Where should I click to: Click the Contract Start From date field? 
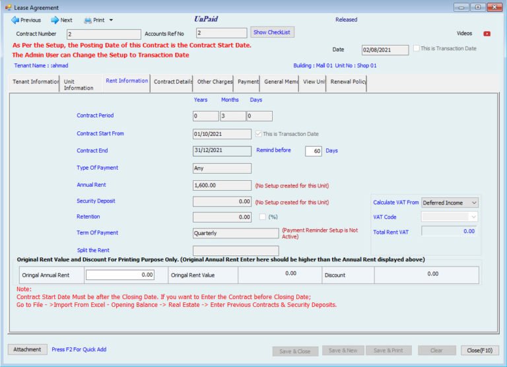222,134
